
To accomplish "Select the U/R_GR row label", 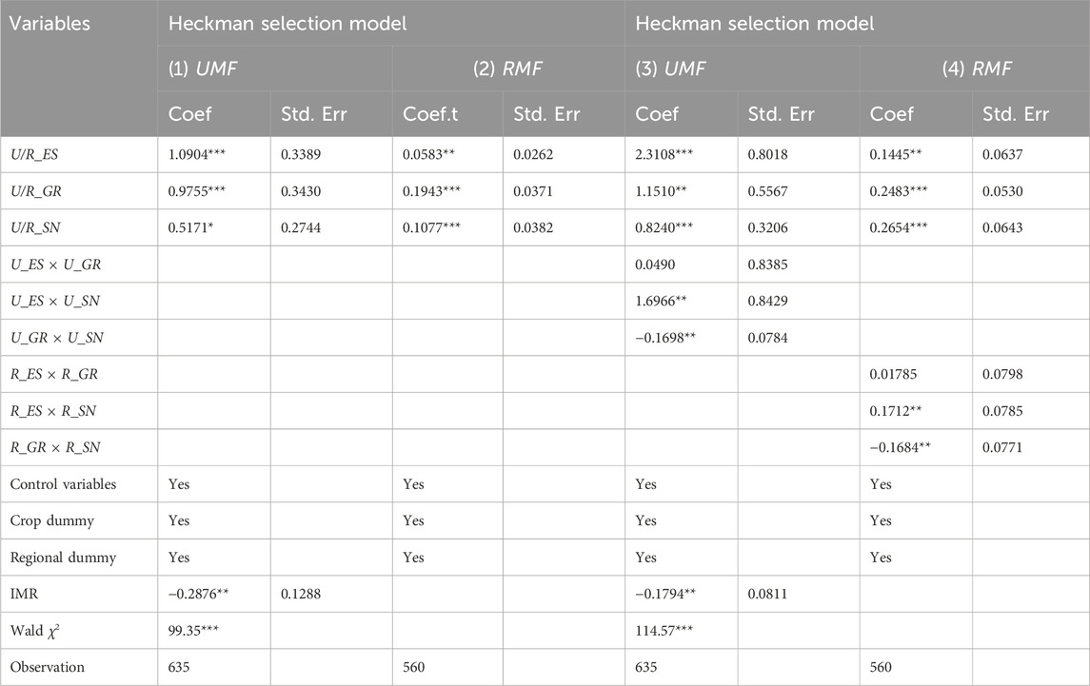I will click(x=36, y=190).
